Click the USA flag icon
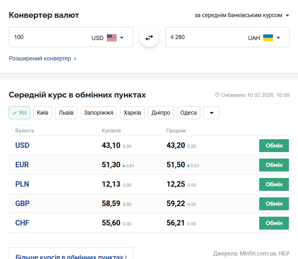Screen dimensions: 298x259 tap(112, 37)
